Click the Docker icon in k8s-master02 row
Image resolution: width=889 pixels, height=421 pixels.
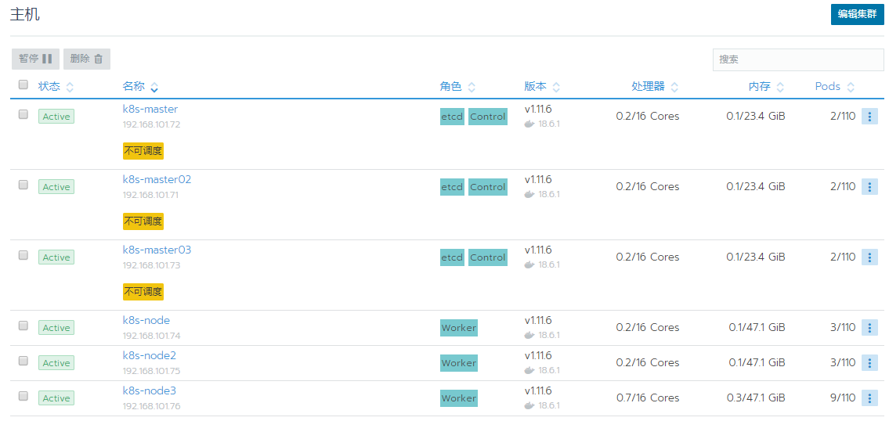[529, 194]
